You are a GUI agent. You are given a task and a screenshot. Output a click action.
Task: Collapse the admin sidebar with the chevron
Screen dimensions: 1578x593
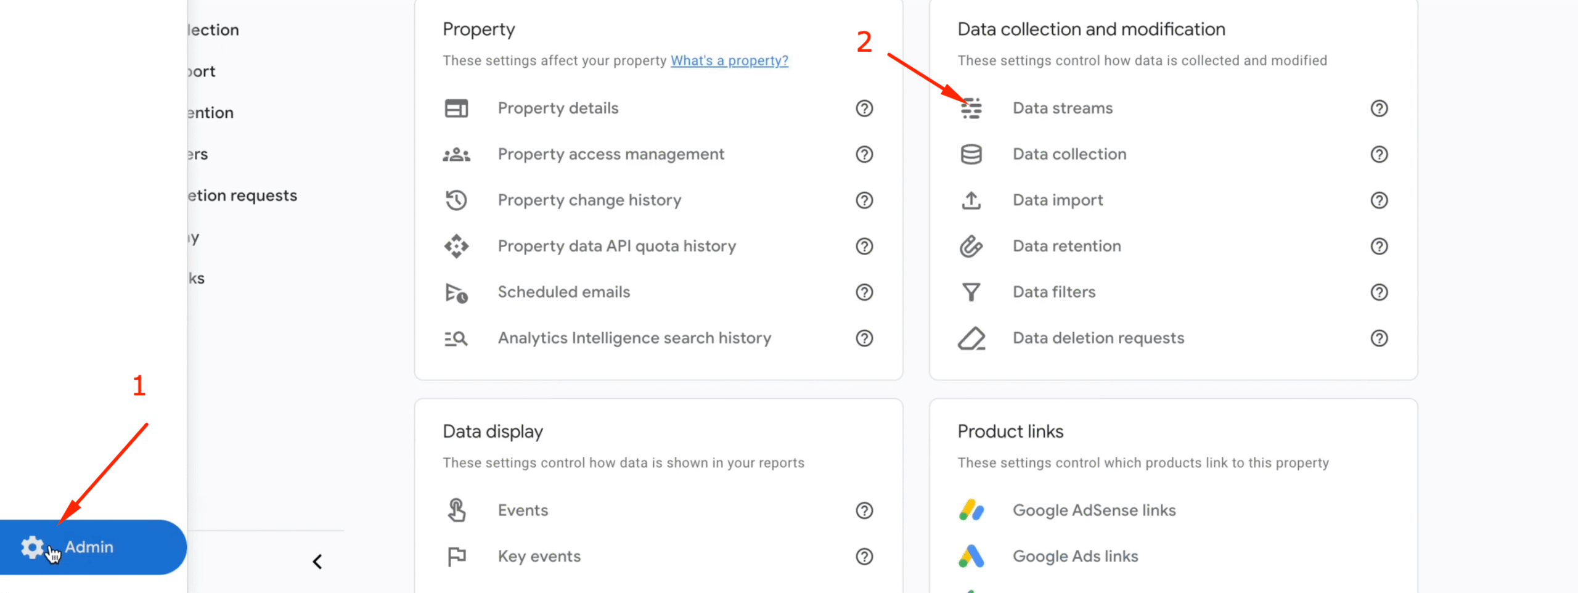(317, 562)
